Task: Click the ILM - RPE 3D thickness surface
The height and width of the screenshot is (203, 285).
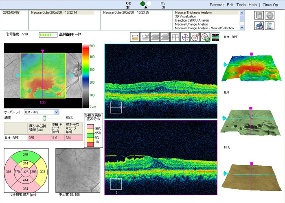Action: tap(251, 69)
